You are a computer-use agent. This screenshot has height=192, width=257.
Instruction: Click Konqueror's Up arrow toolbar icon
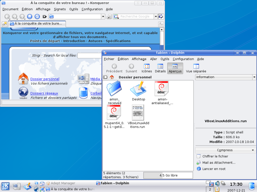click(x=22, y=16)
